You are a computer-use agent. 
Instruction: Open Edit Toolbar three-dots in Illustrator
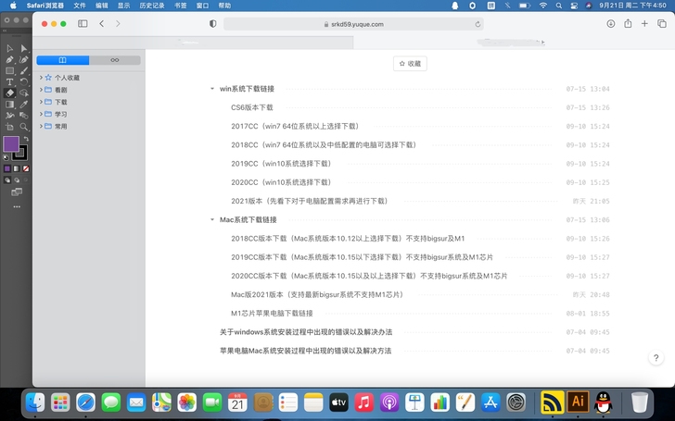(17, 206)
